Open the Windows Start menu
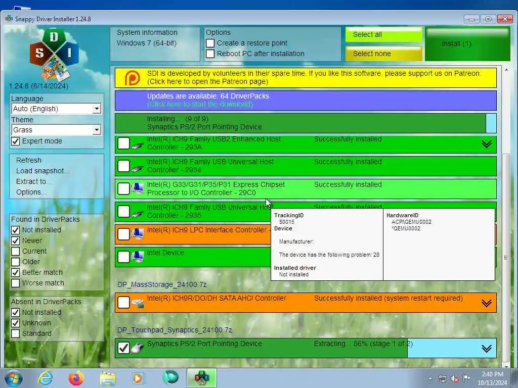Screen dimensions: 518x388 (14, 378)
